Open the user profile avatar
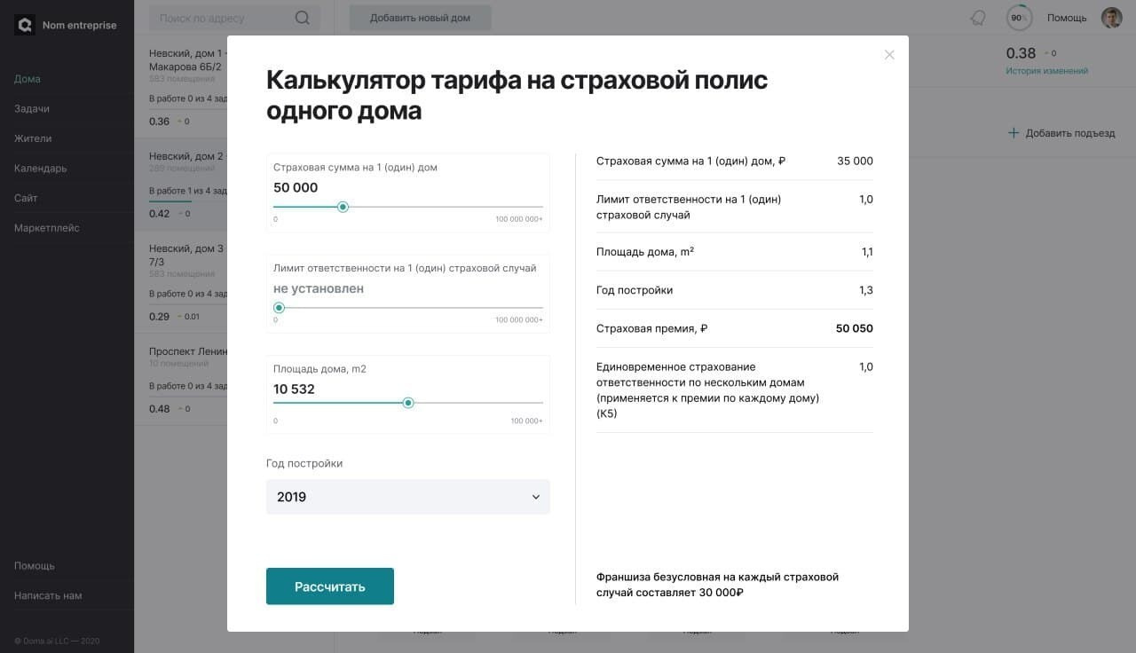This screenshot has width=1136, height=653. tap(1111, 18)
